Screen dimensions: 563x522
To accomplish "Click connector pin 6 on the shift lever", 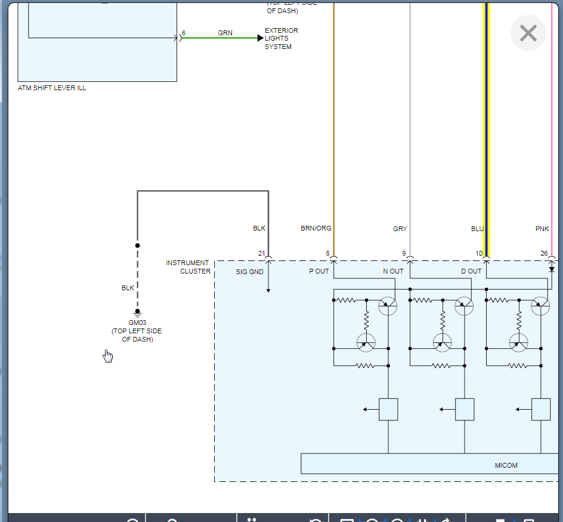I will 181,38.
